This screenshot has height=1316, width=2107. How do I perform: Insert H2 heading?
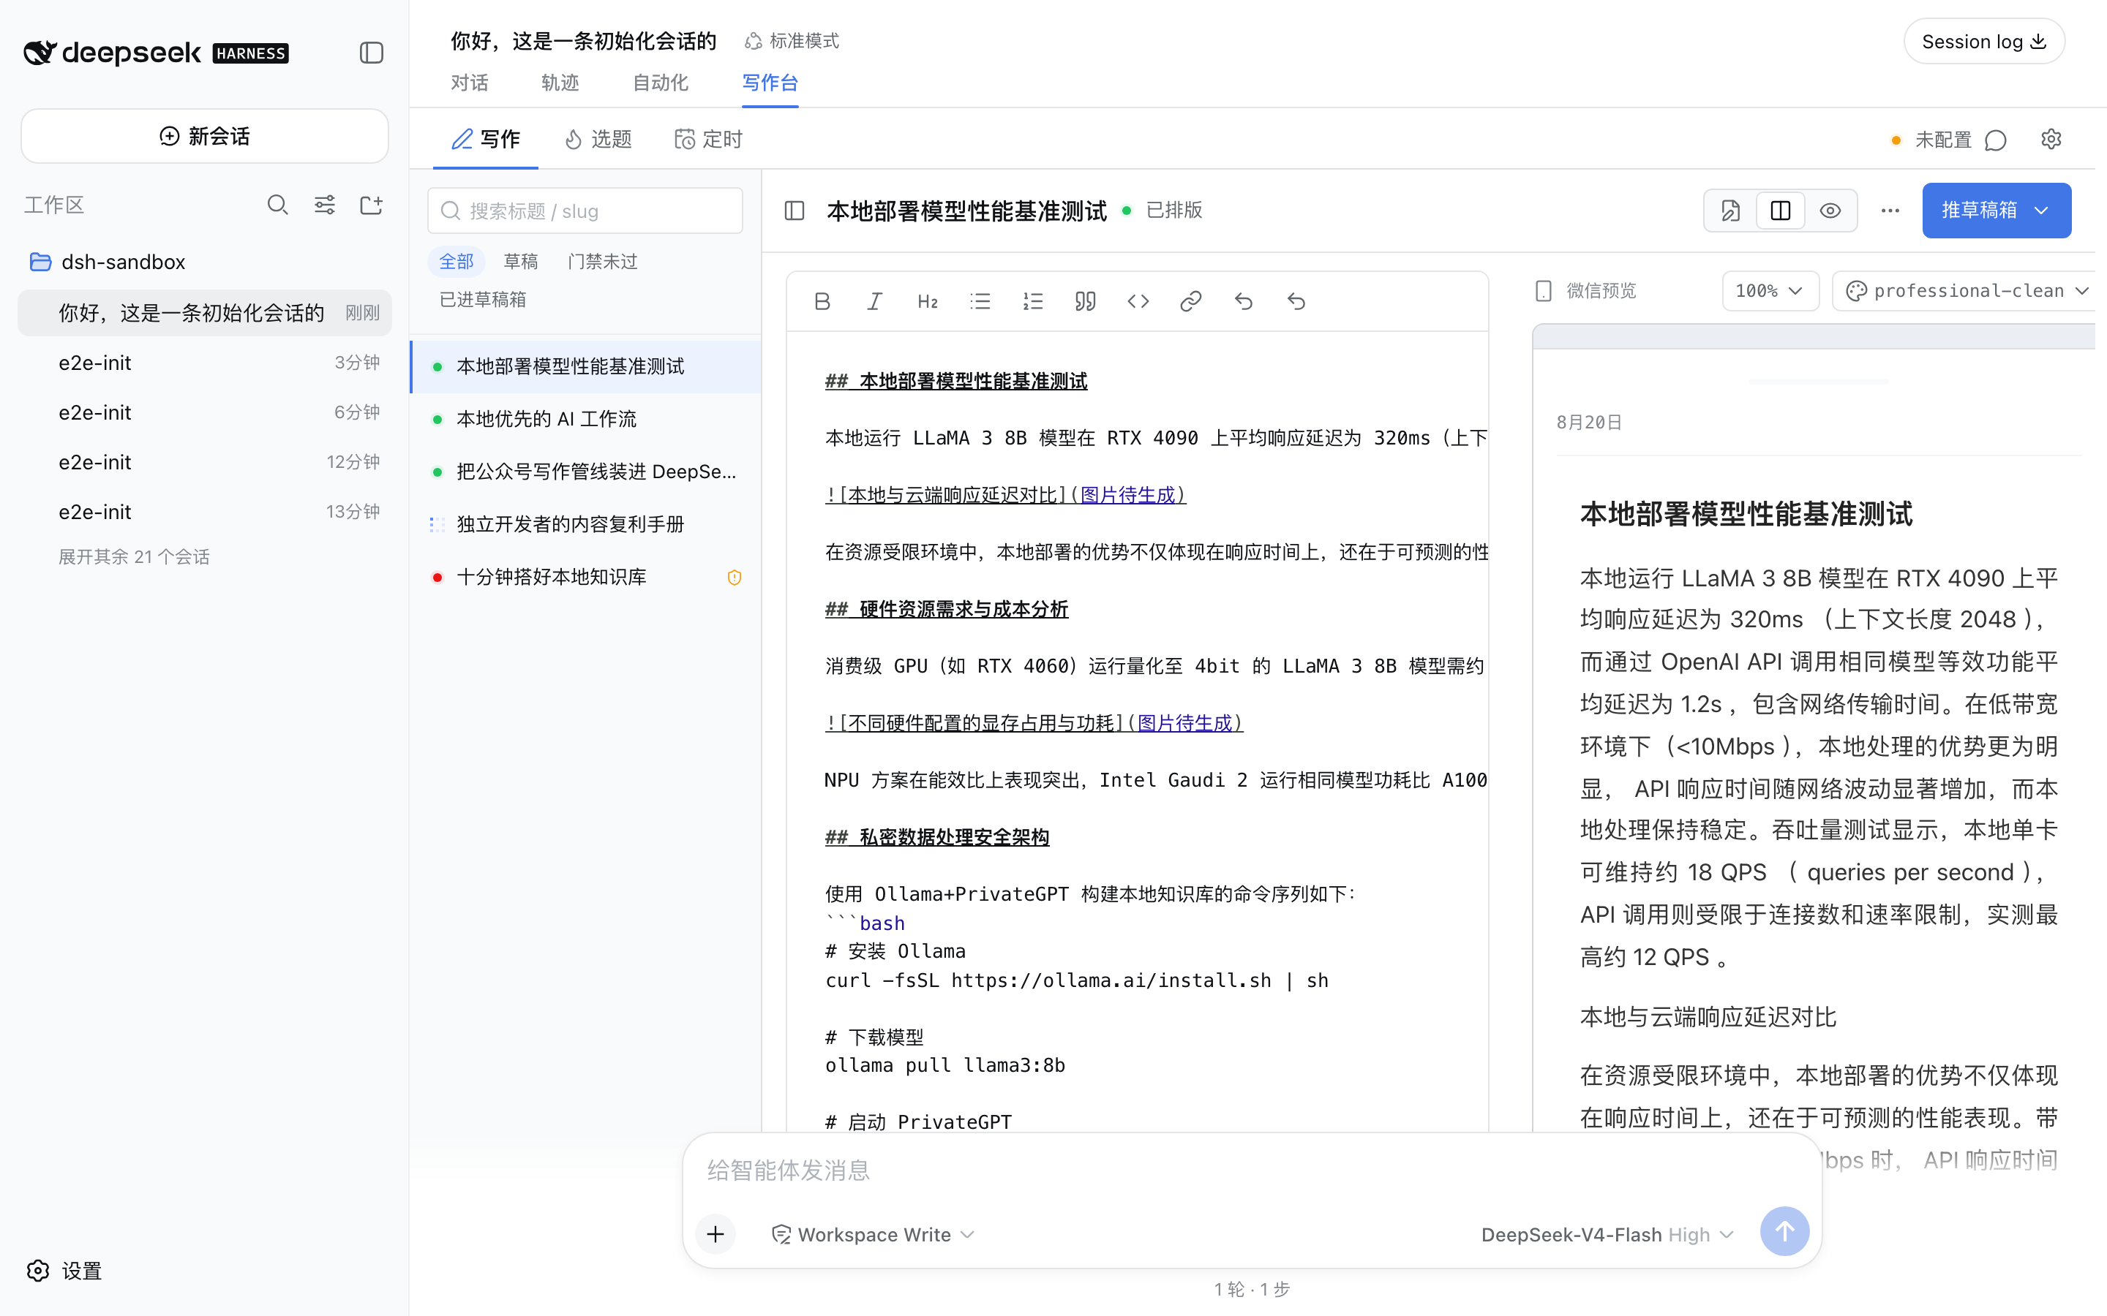927,301
